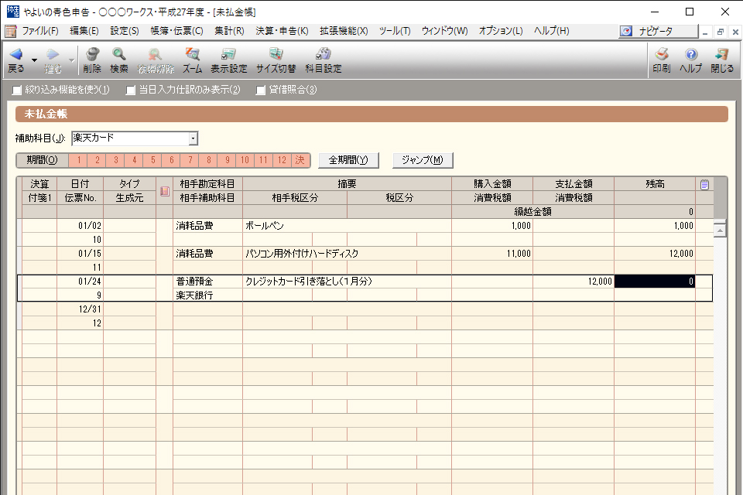
Task: Open 科目設定 (account settings) icon
Action: tap(324, 54)
